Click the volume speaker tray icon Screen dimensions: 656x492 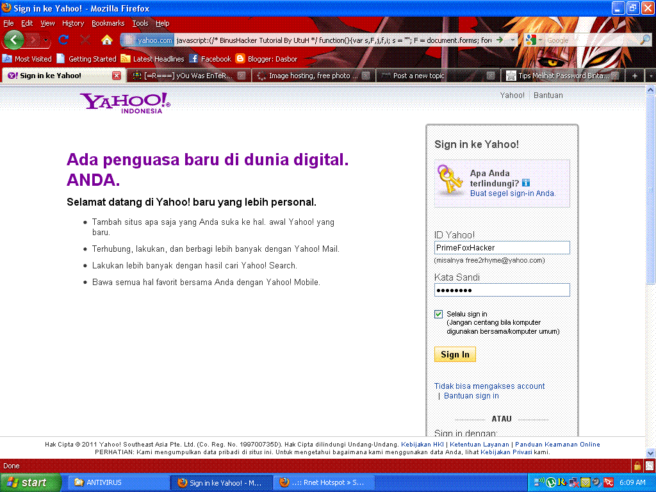point(596,482)
